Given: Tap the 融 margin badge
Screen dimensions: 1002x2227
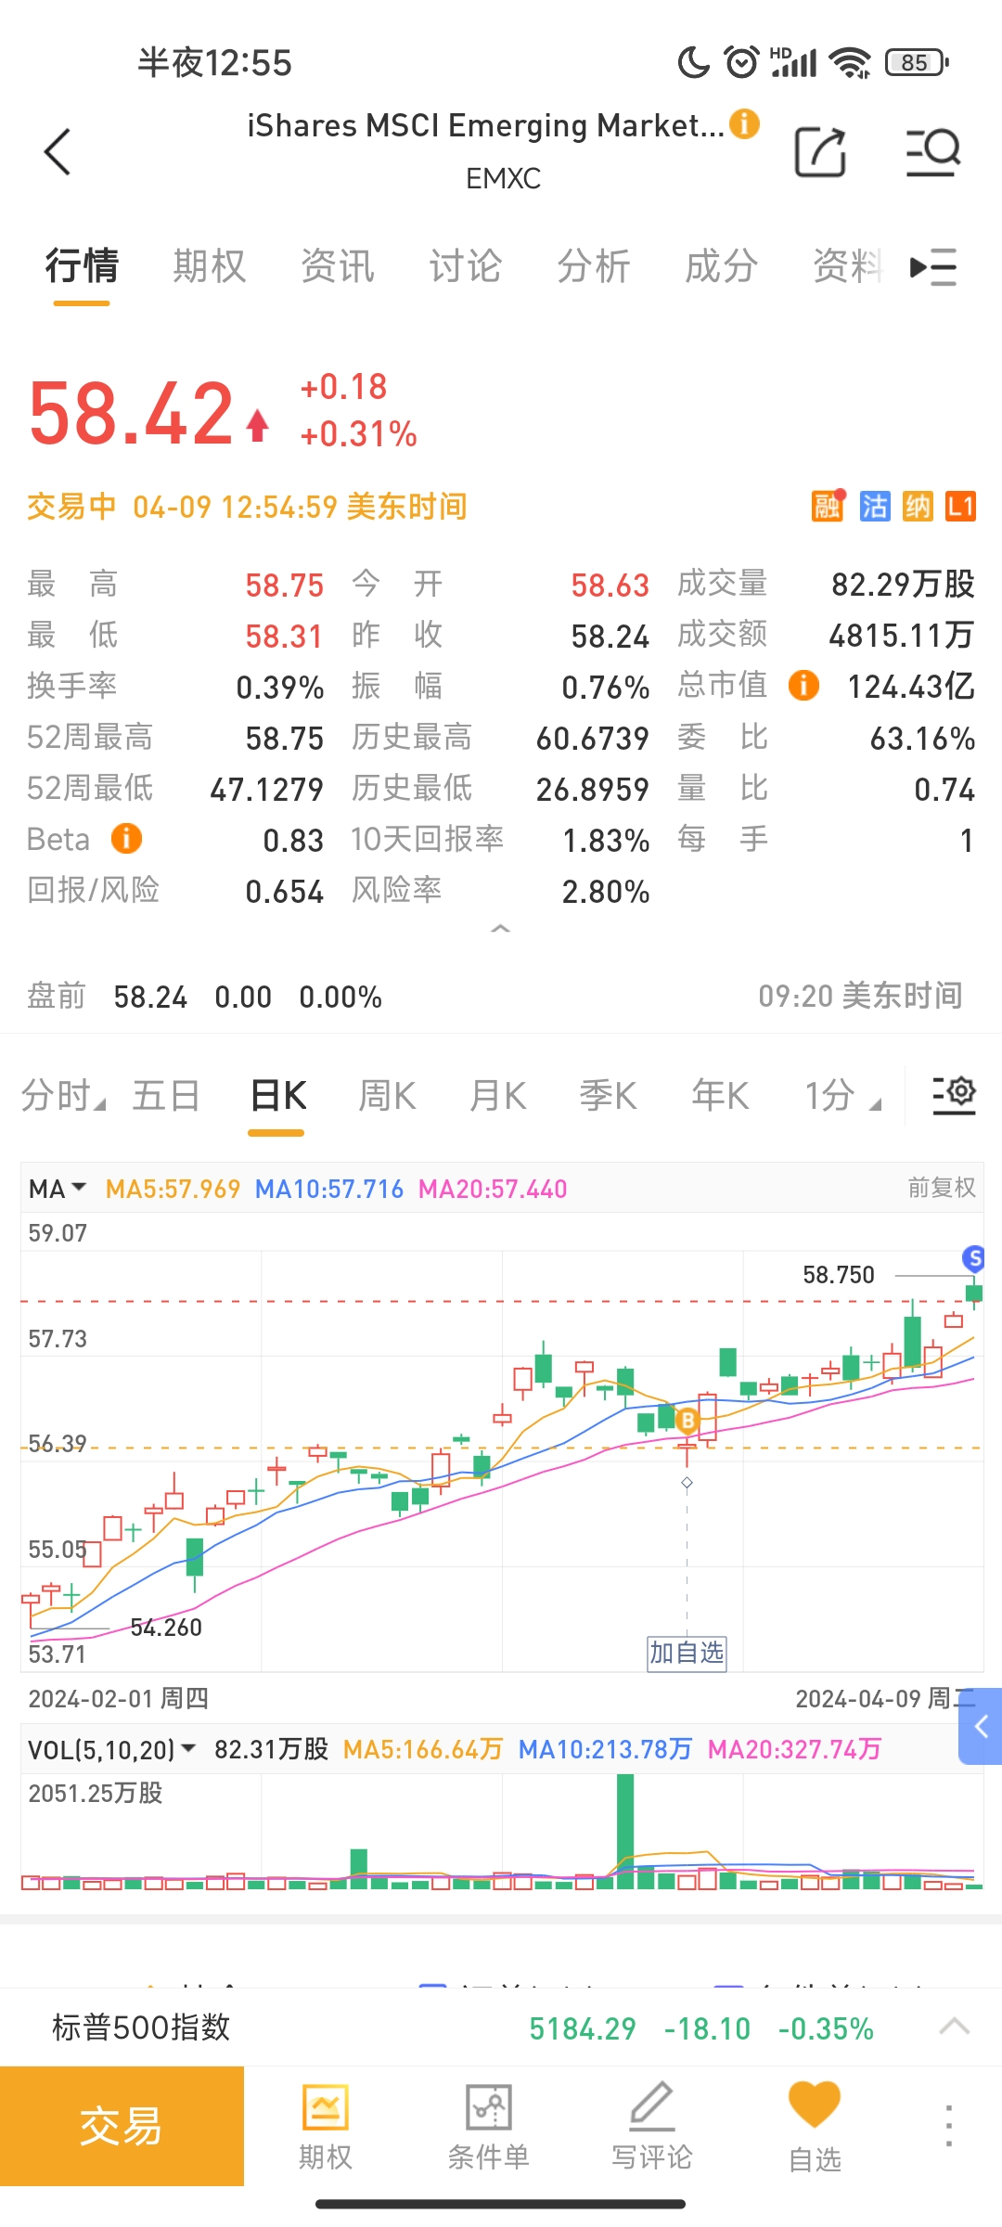Looking at the screenshot, I should [x=828, y=506].
